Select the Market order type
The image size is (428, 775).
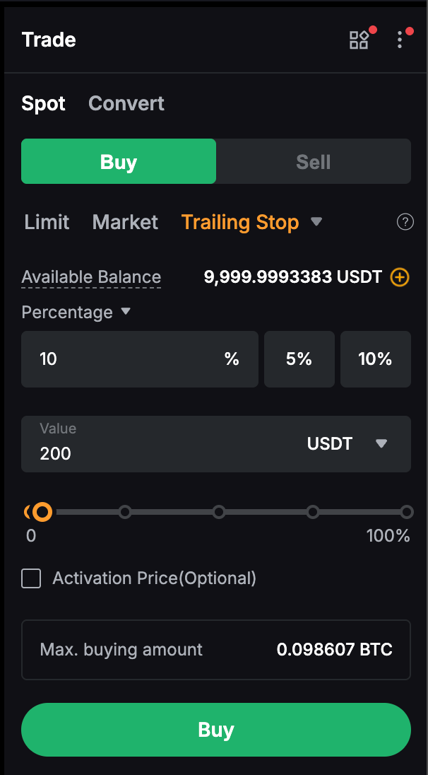pyautogui.click(x=125, y=222)
